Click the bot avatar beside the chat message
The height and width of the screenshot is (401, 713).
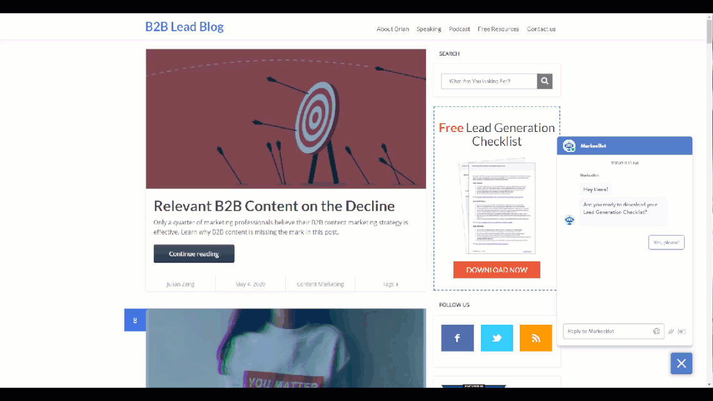click(569, 220)
